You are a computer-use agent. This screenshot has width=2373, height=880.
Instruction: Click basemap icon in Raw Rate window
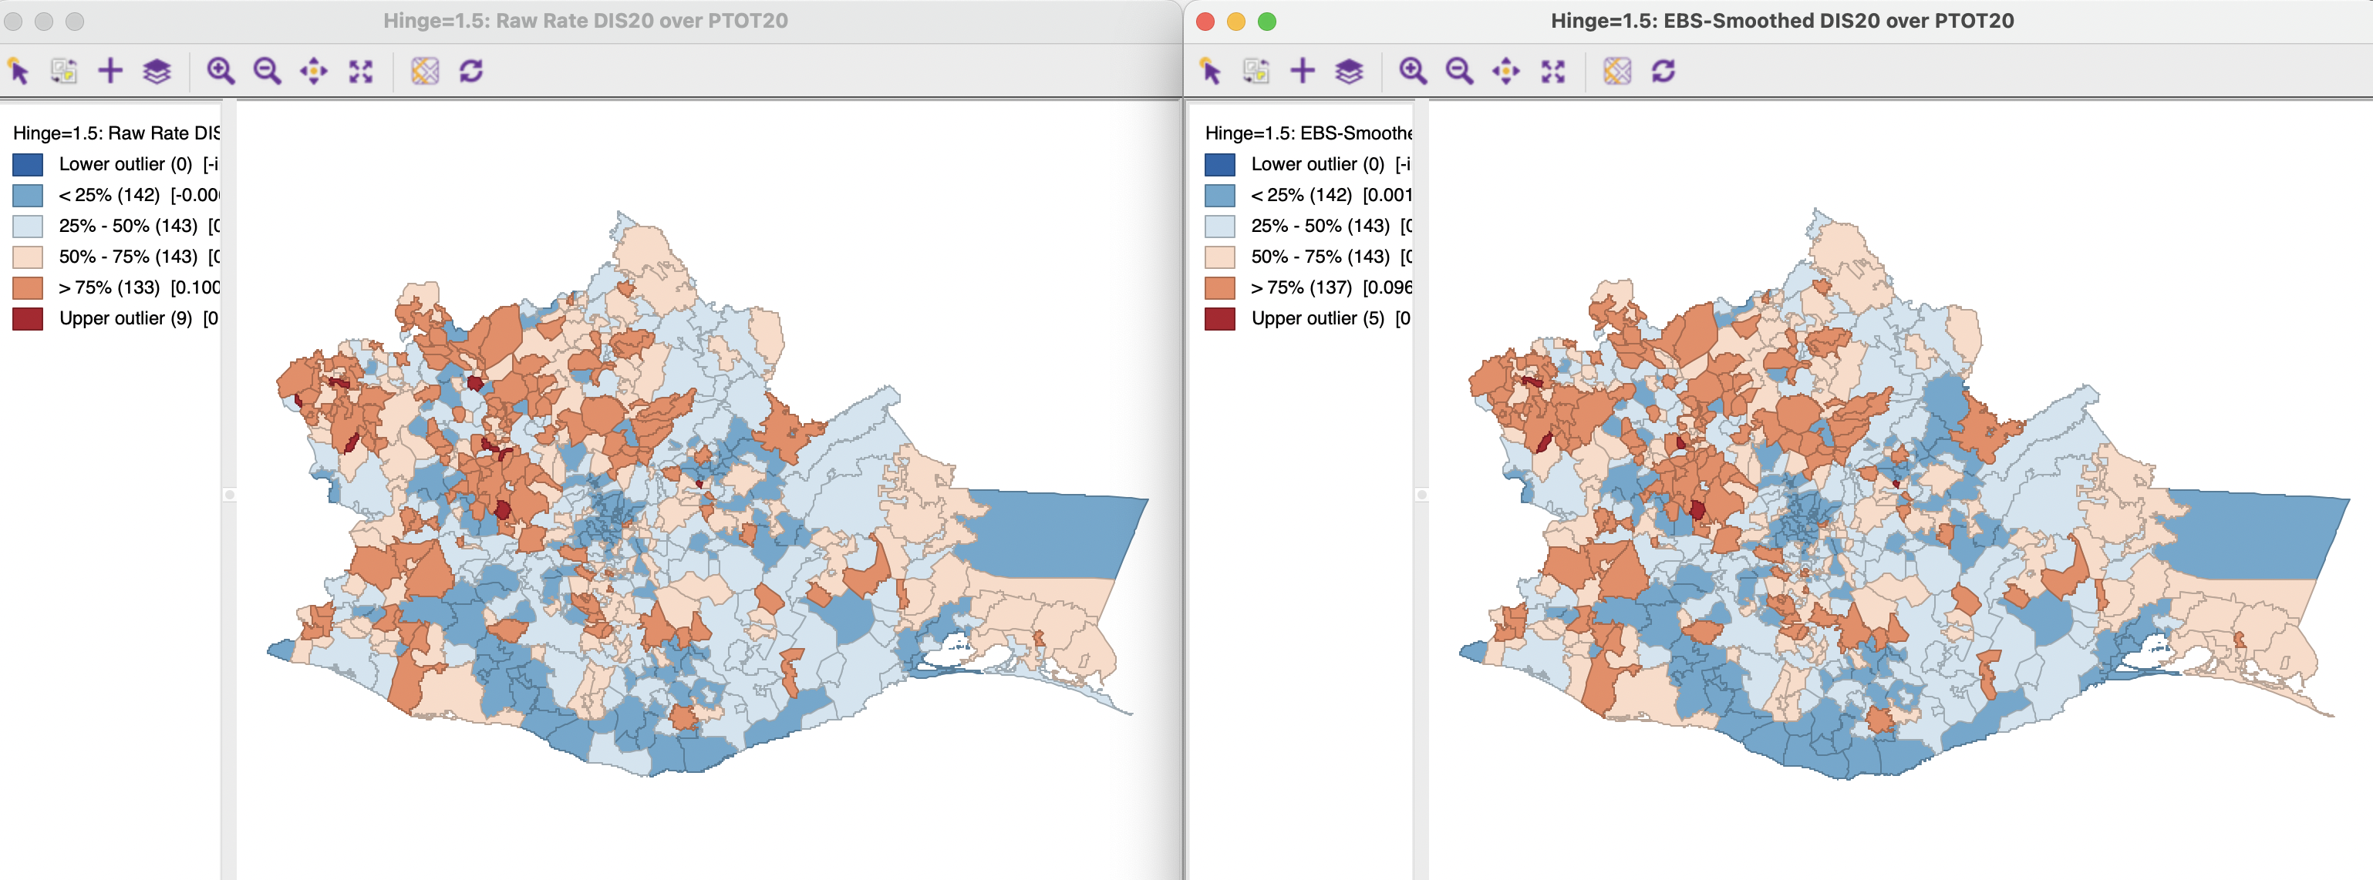tap(425, 71)
